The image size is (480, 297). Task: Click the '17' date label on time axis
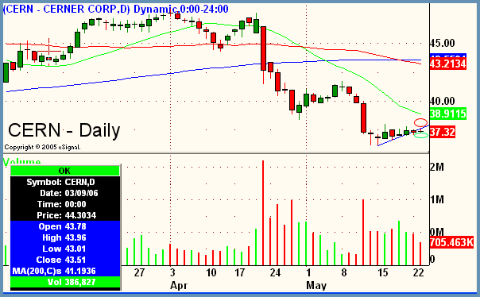(239, 272)
